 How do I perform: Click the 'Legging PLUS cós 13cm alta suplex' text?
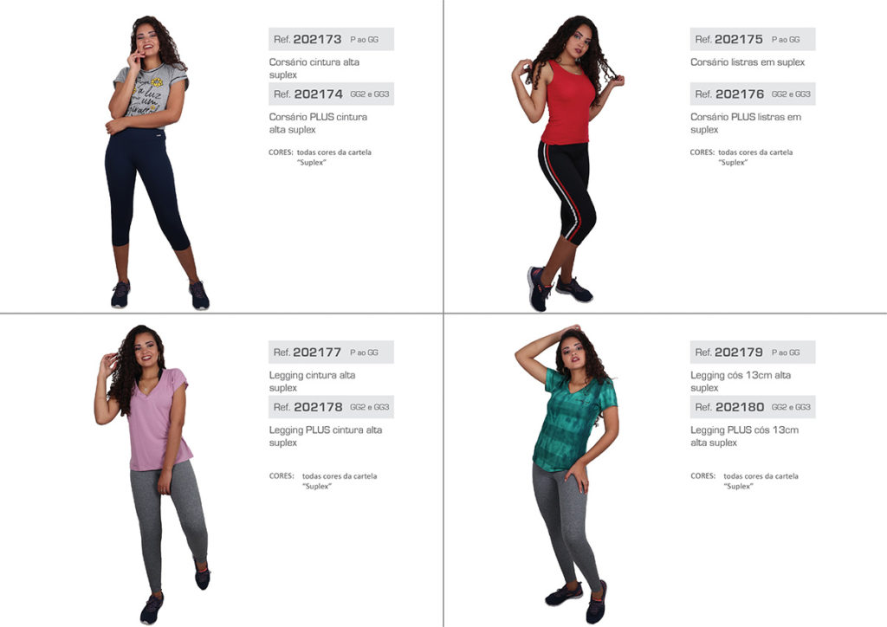coord(744,436)
